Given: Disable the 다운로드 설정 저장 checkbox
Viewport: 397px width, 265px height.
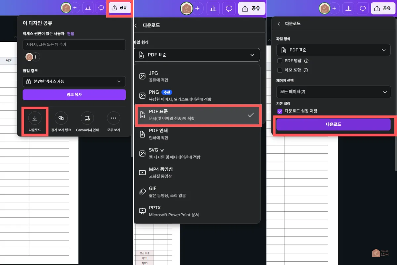Looking at the screenshot, I should click(x=280, y=111).
